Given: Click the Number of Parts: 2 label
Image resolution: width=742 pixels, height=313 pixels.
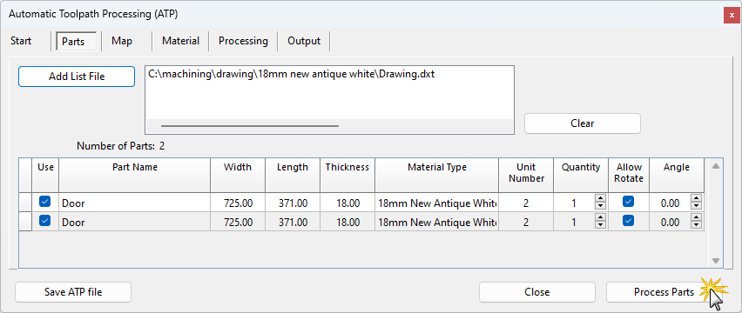Looking at the screenshot, I should (121, 146).
